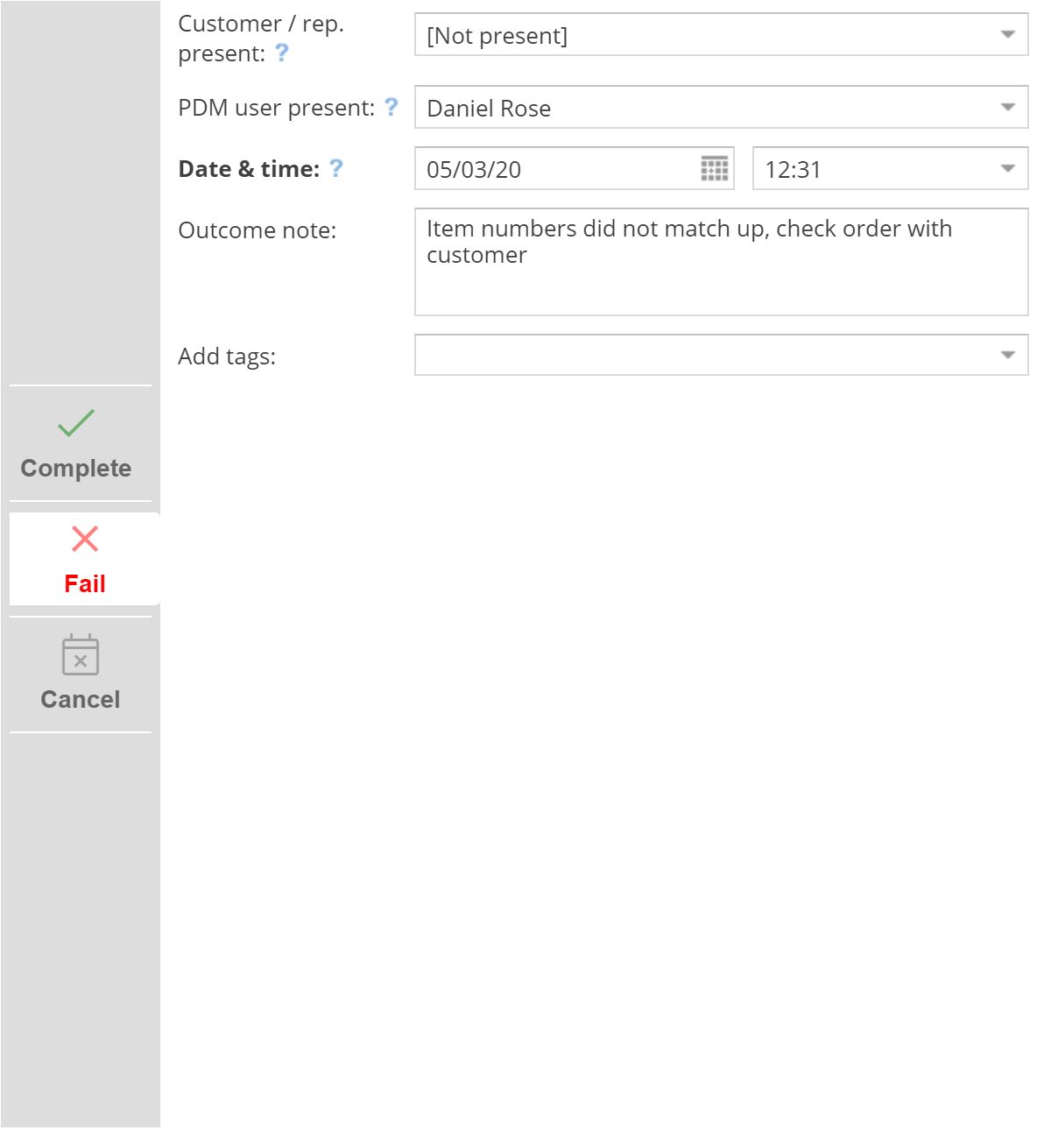Switch to the Complete outcome tab label
Screen dimensions: 1037x1130
(76, 469)
